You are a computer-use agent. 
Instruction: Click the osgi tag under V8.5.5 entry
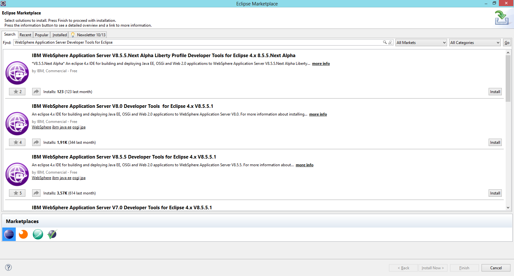76,178
